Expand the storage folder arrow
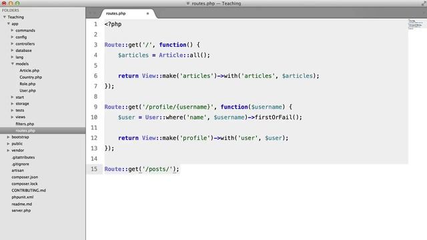The width and height of the screenshot is (427, 240). pos(12,103)
